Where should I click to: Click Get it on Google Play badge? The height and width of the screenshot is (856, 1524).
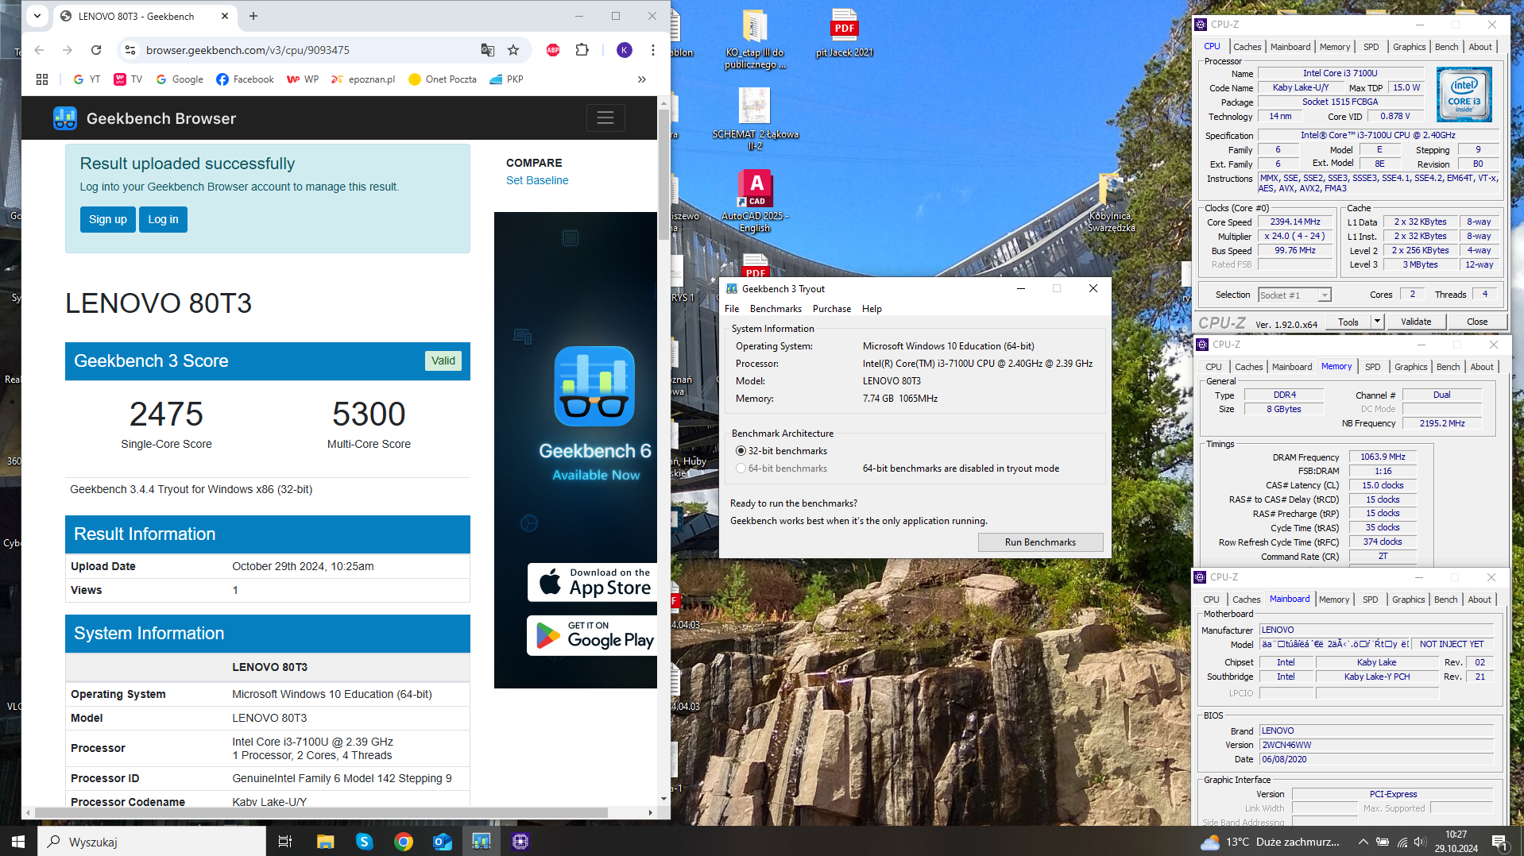[x=594, y=635]
